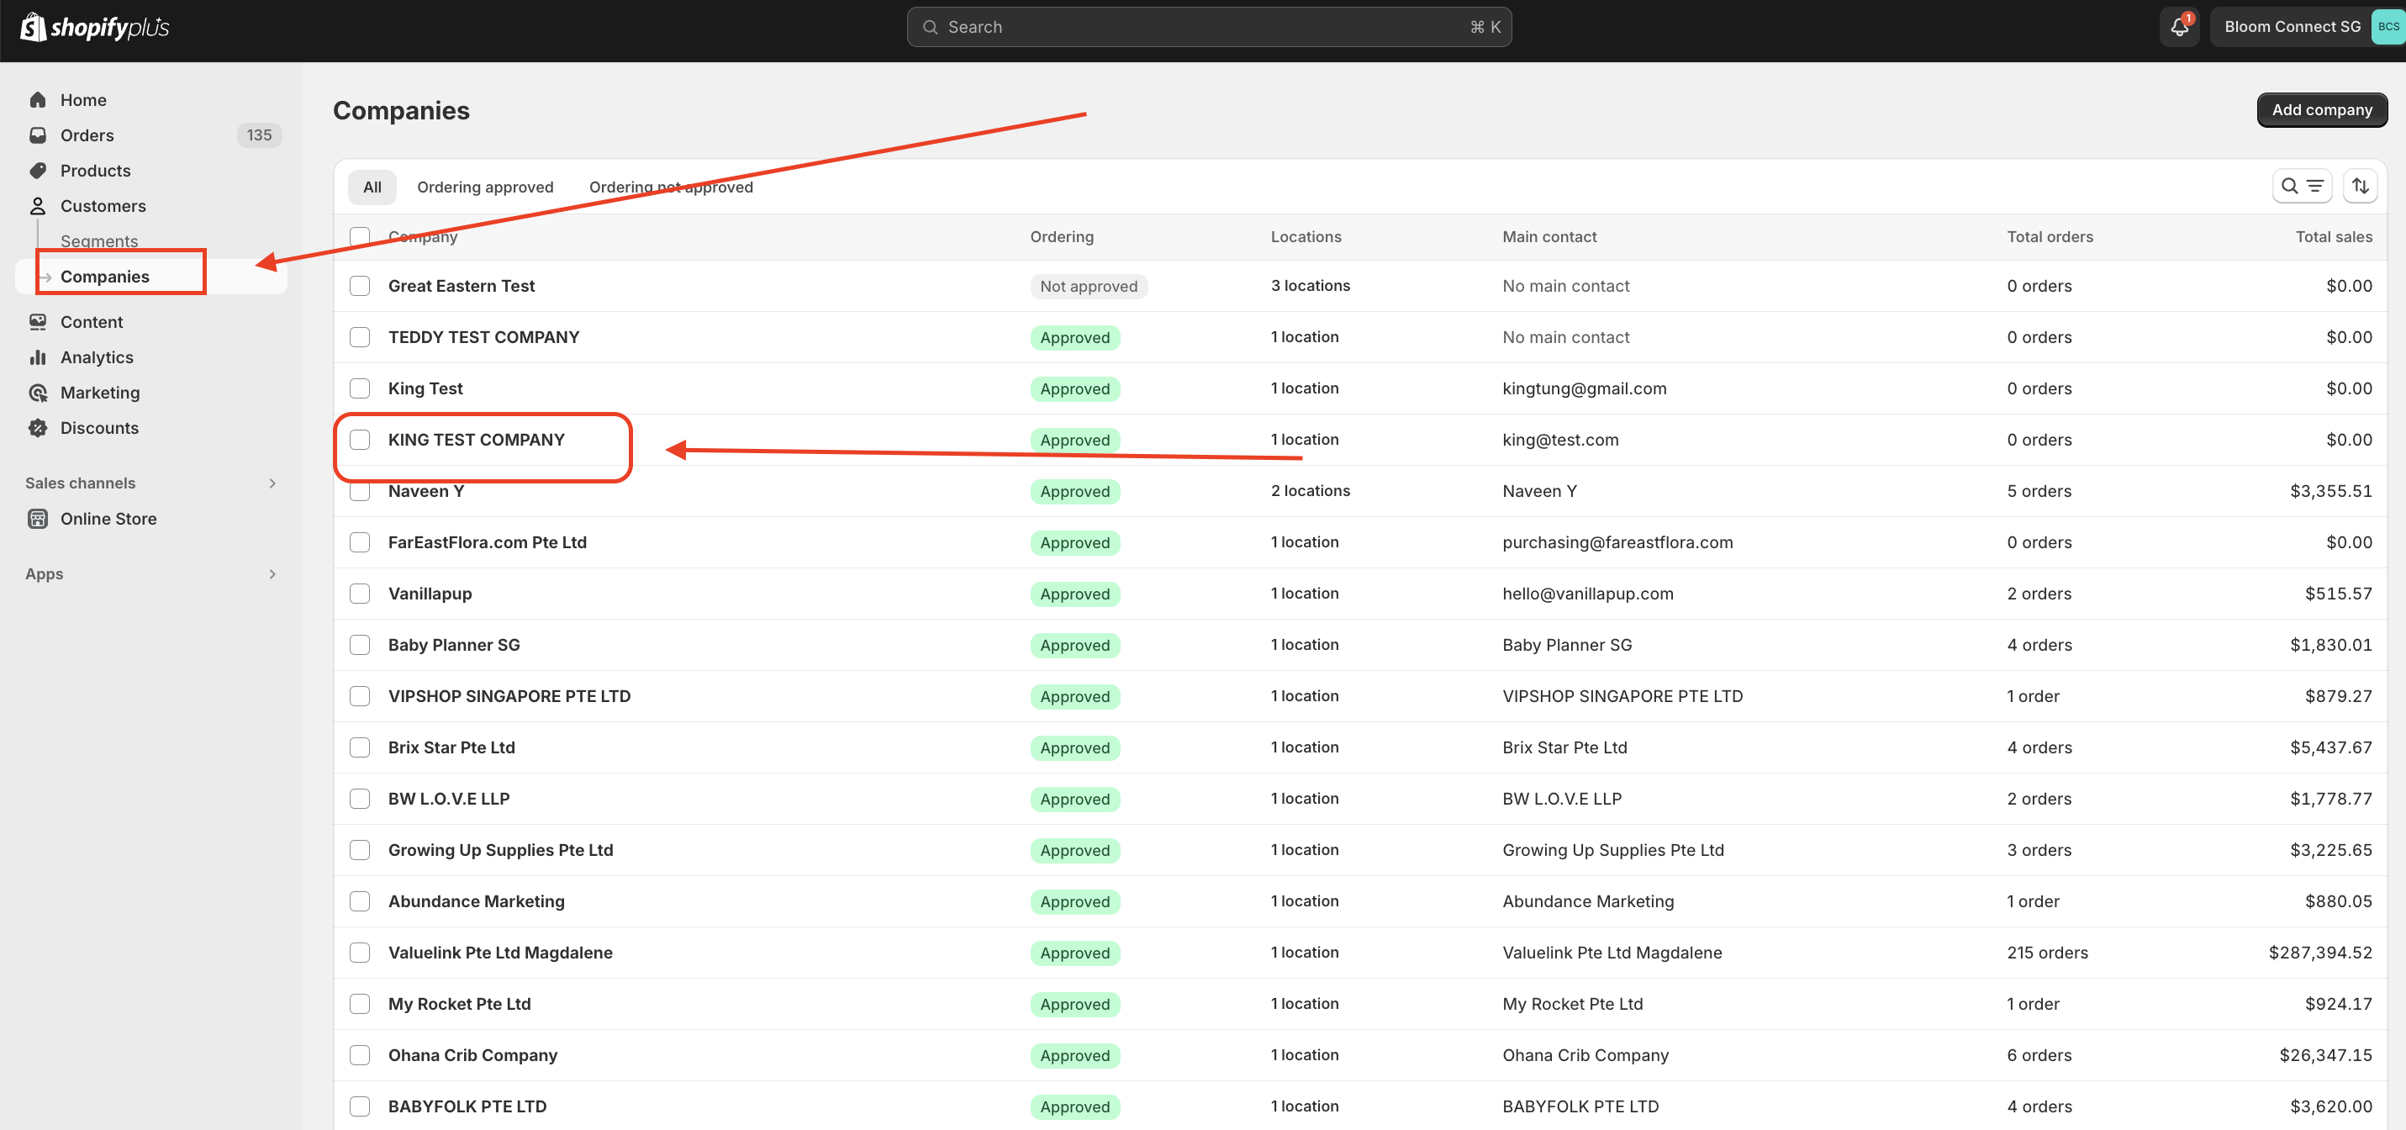Click the Orders 135 count badge
2406x1130 pixels.
pyautogui.click(x=259, y=135)
